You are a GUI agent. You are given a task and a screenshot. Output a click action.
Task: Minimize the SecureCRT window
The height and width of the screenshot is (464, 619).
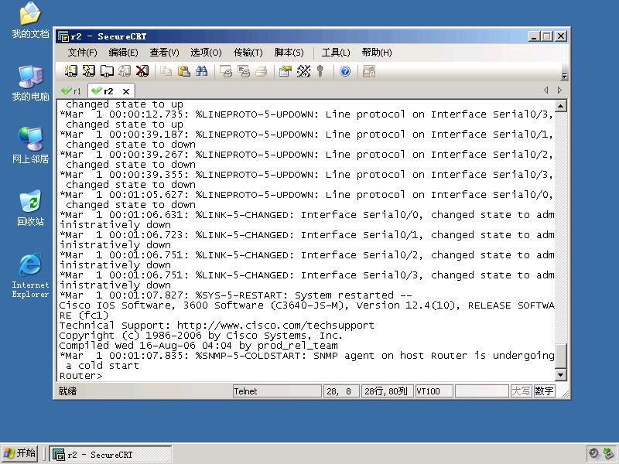[x=534, y=36]
